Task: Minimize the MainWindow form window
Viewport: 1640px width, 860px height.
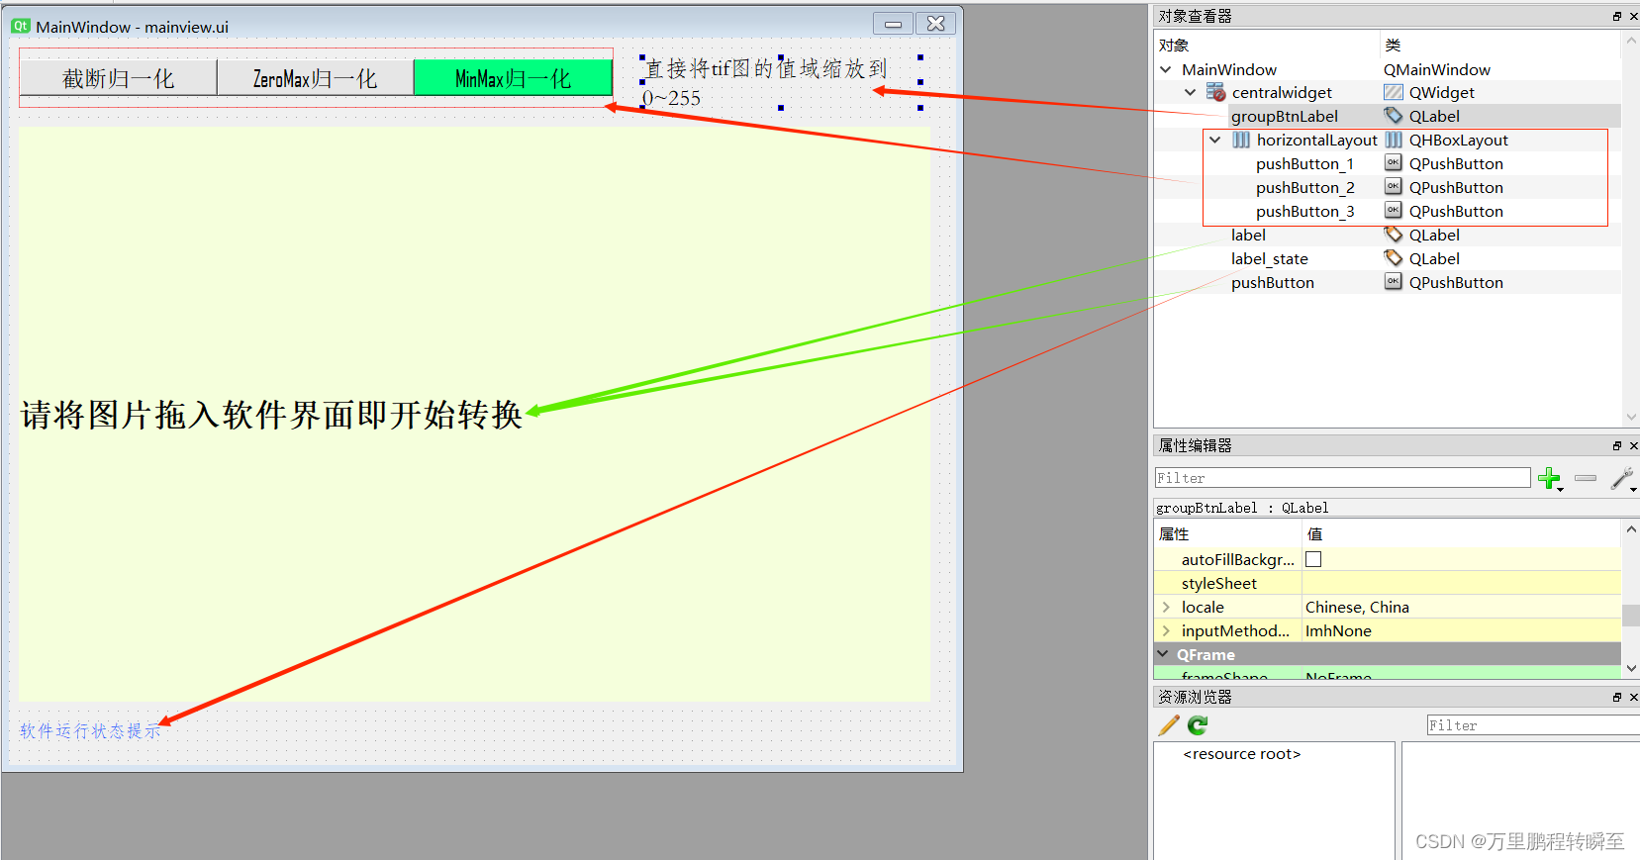Action: [x=893, y=24]
